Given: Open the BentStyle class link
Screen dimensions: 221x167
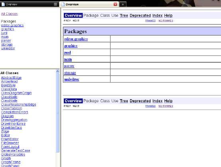Looking at the screenshot, I should point(8,85).
